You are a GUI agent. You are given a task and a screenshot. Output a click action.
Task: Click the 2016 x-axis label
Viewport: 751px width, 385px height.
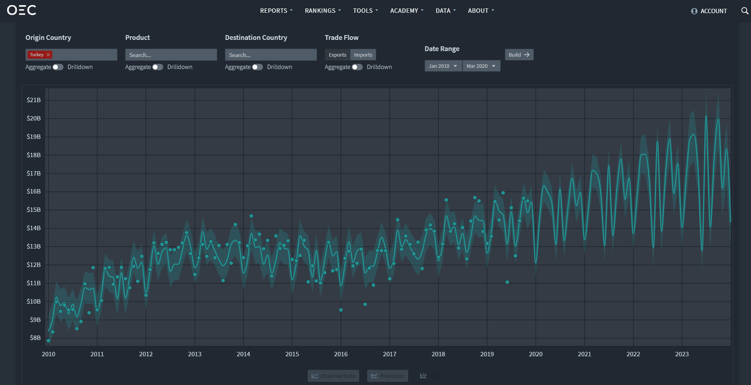[x=341, y=354]
